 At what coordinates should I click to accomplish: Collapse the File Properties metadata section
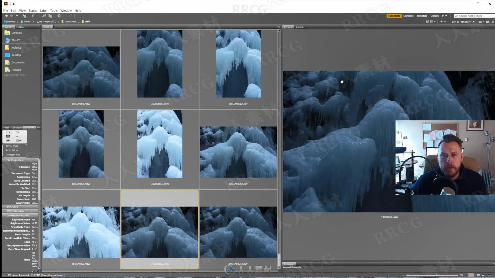coord(20,160)
